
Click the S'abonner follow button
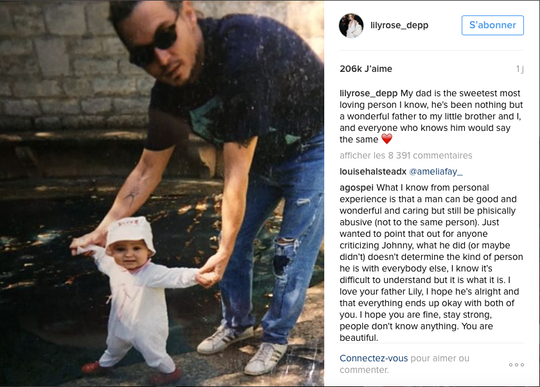point(492,25)
